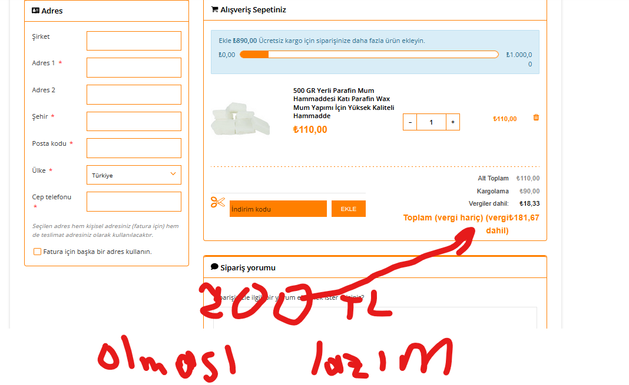
Task: Select the Adres 1 input field
Action: point(134,68)
